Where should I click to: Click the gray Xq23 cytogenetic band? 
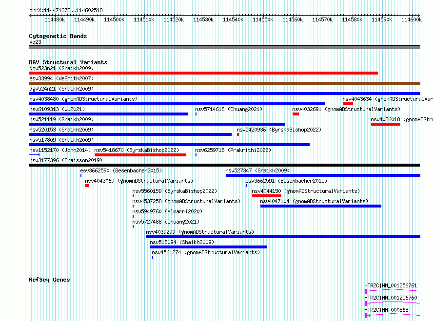coord(224,47)
